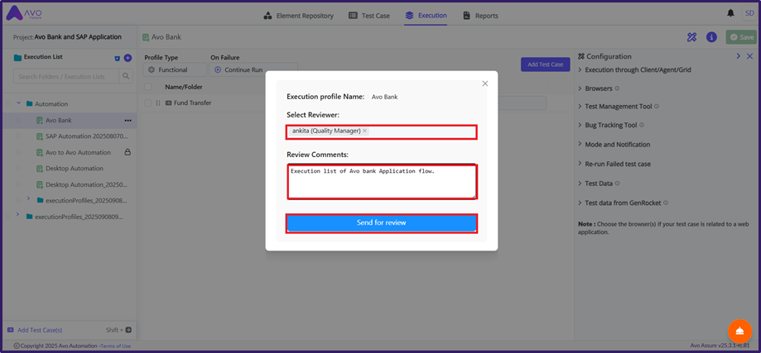Screen dimensions: 761x353
Task: Click the lock icon on Avo to Avo Automation
Action: (x=128, y=152)
